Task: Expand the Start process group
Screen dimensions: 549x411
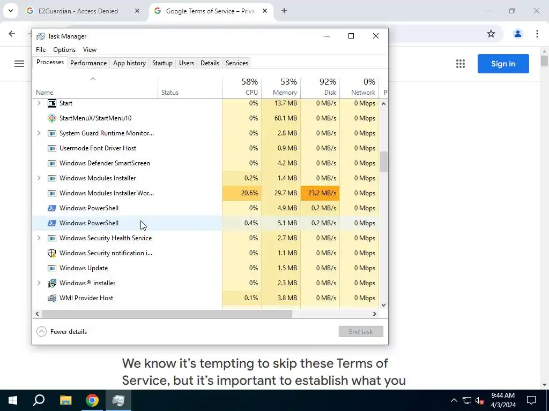Action: [39, 103]
